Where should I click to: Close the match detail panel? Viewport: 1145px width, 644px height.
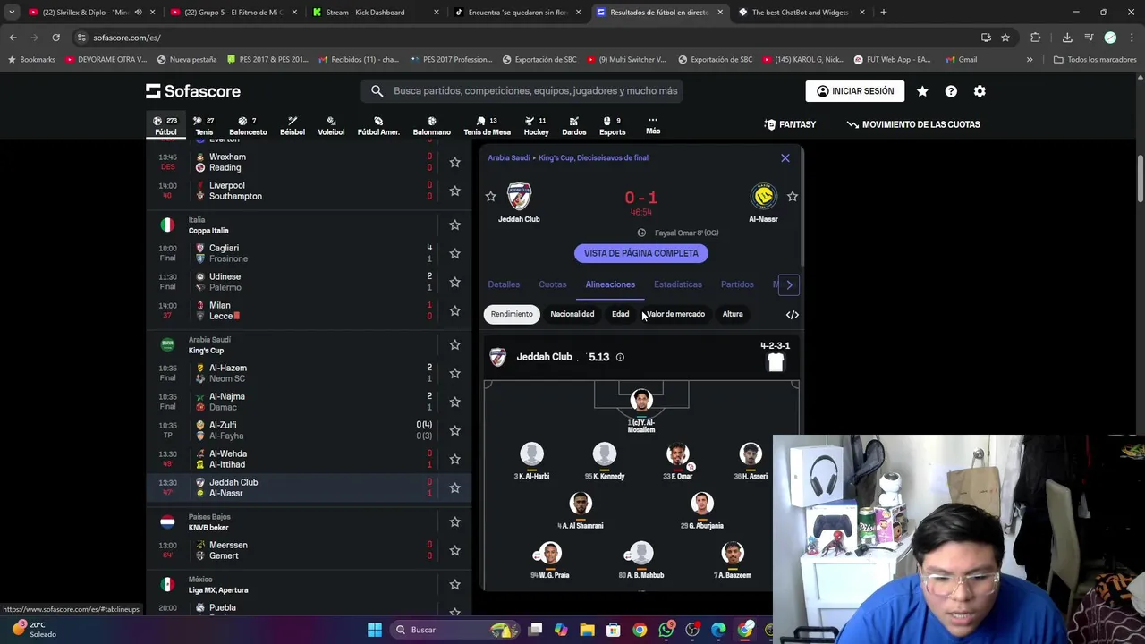(785, 158)
